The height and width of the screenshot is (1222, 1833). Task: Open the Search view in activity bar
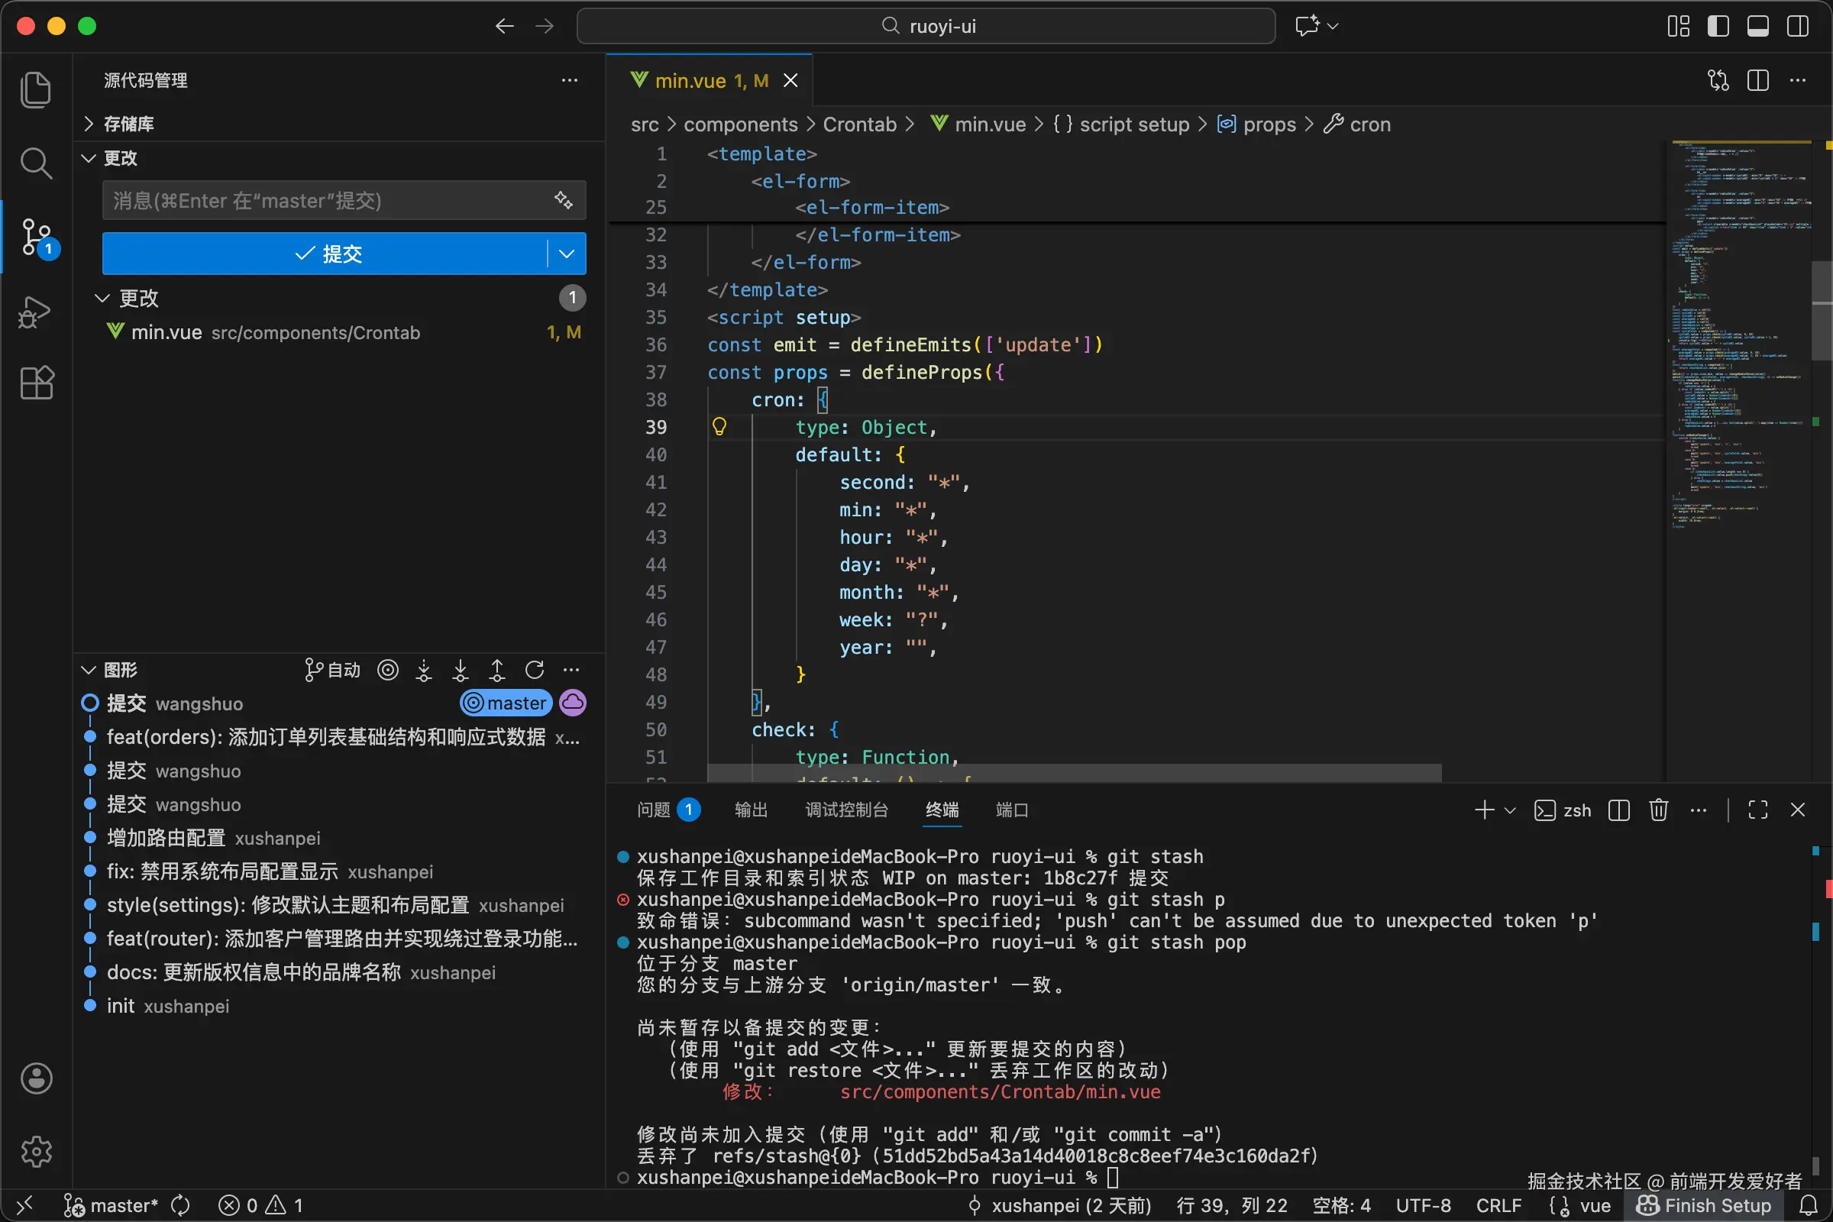[36, 163]
